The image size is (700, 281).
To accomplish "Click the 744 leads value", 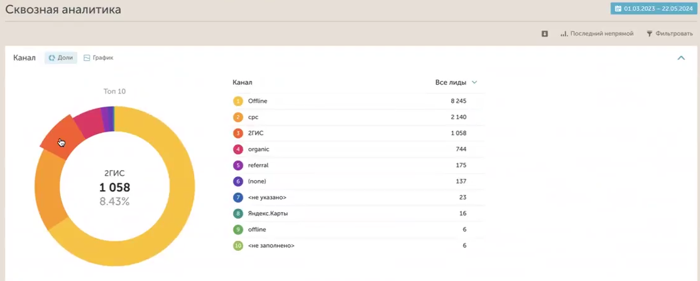I will tap(461, 149).
